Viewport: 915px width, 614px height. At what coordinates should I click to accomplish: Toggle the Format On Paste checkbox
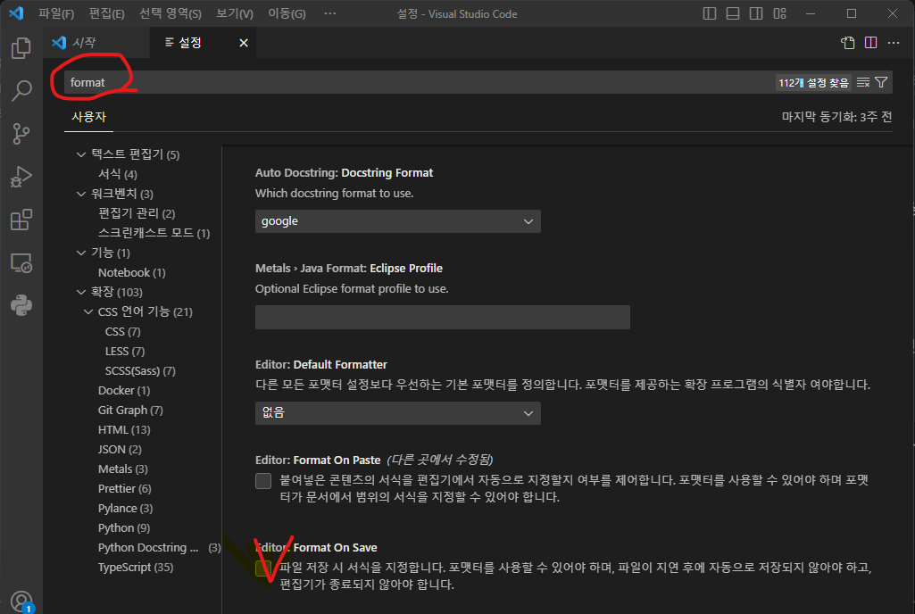click(x=263, y=481)
